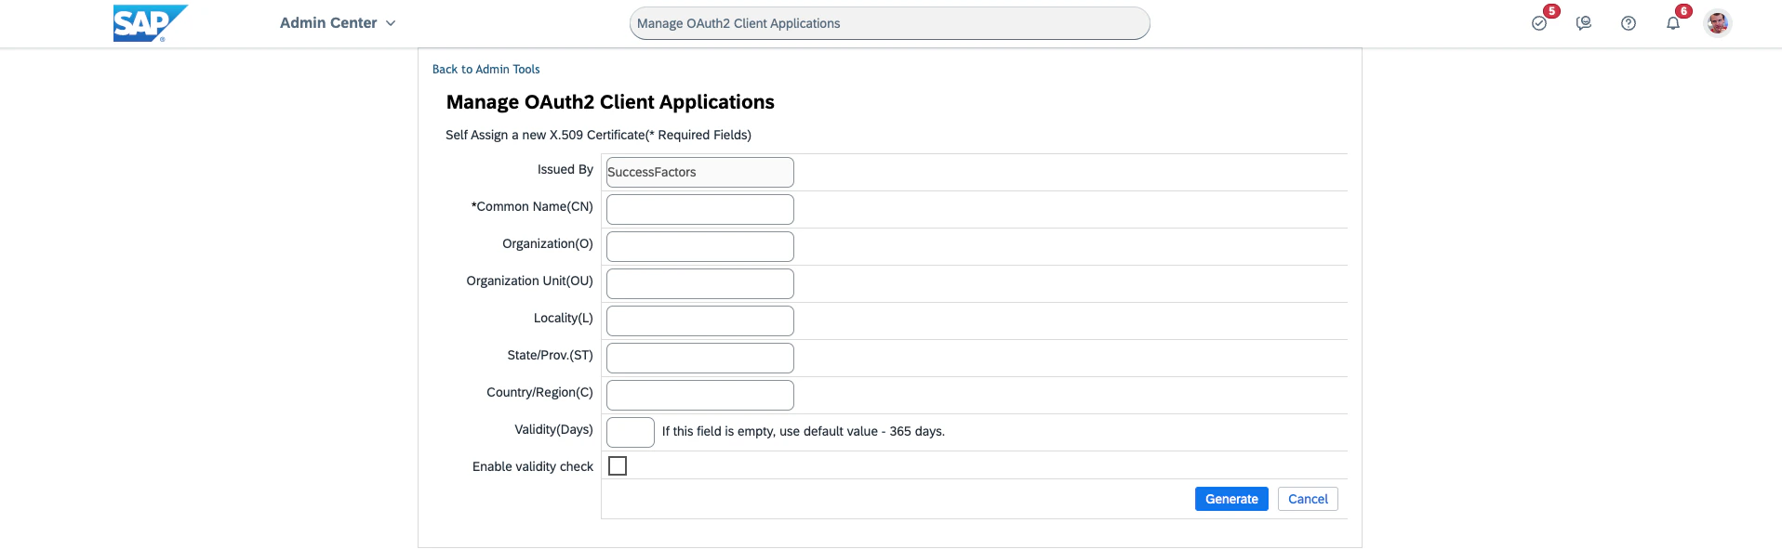Click the Locality(L) input box
This screenshot has width=1782, height=549.
click(700, 320)
